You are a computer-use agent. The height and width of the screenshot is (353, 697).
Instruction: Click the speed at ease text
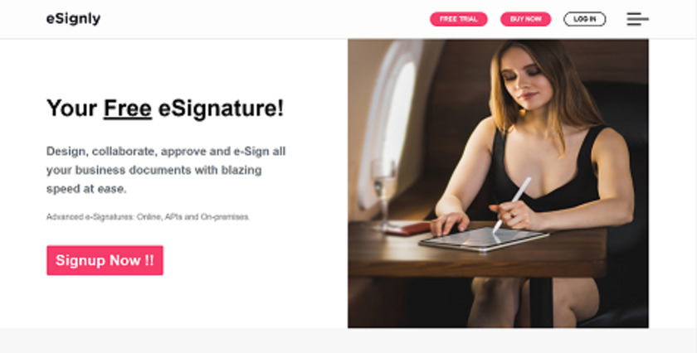[86, 189]
